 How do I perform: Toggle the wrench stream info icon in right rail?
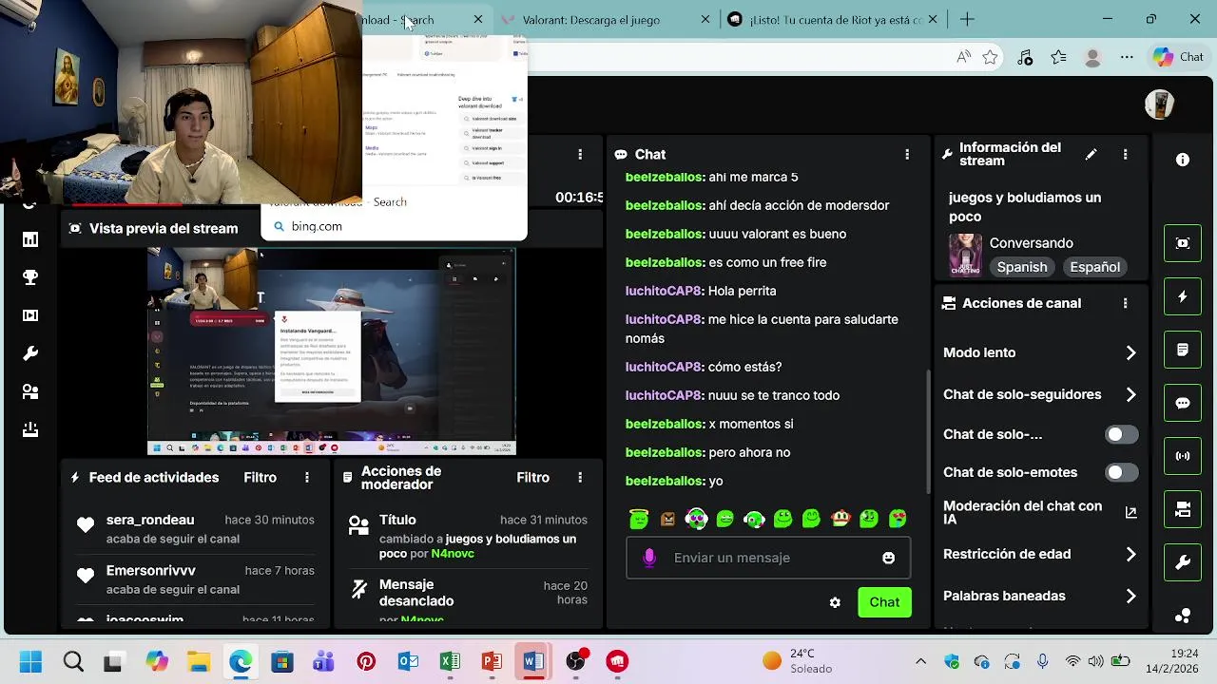[x=1183, y=562]
